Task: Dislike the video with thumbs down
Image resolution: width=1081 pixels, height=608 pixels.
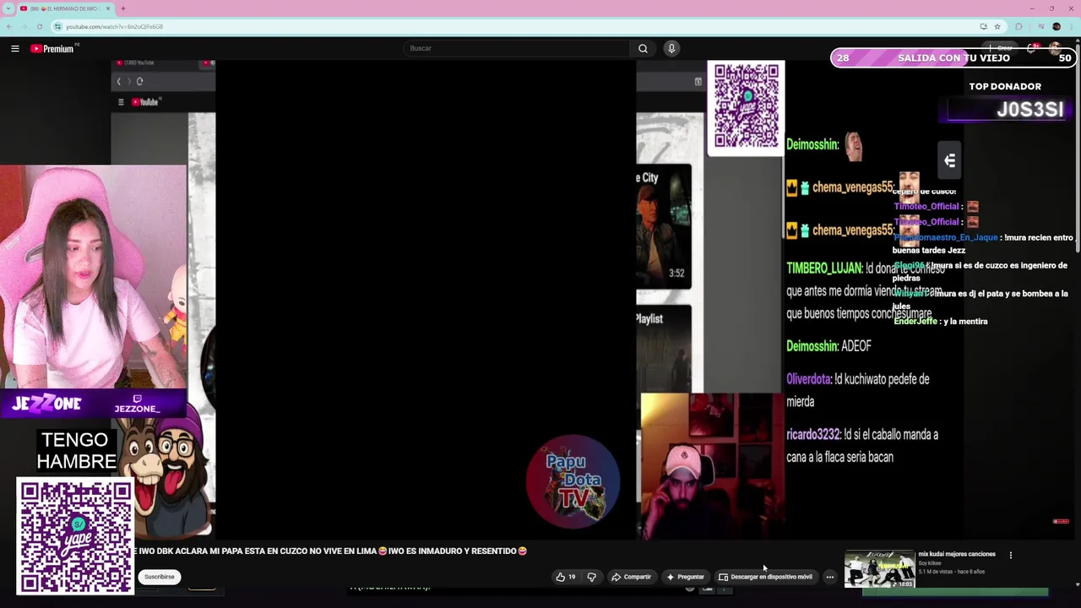Action: click(x=591, y=577)
